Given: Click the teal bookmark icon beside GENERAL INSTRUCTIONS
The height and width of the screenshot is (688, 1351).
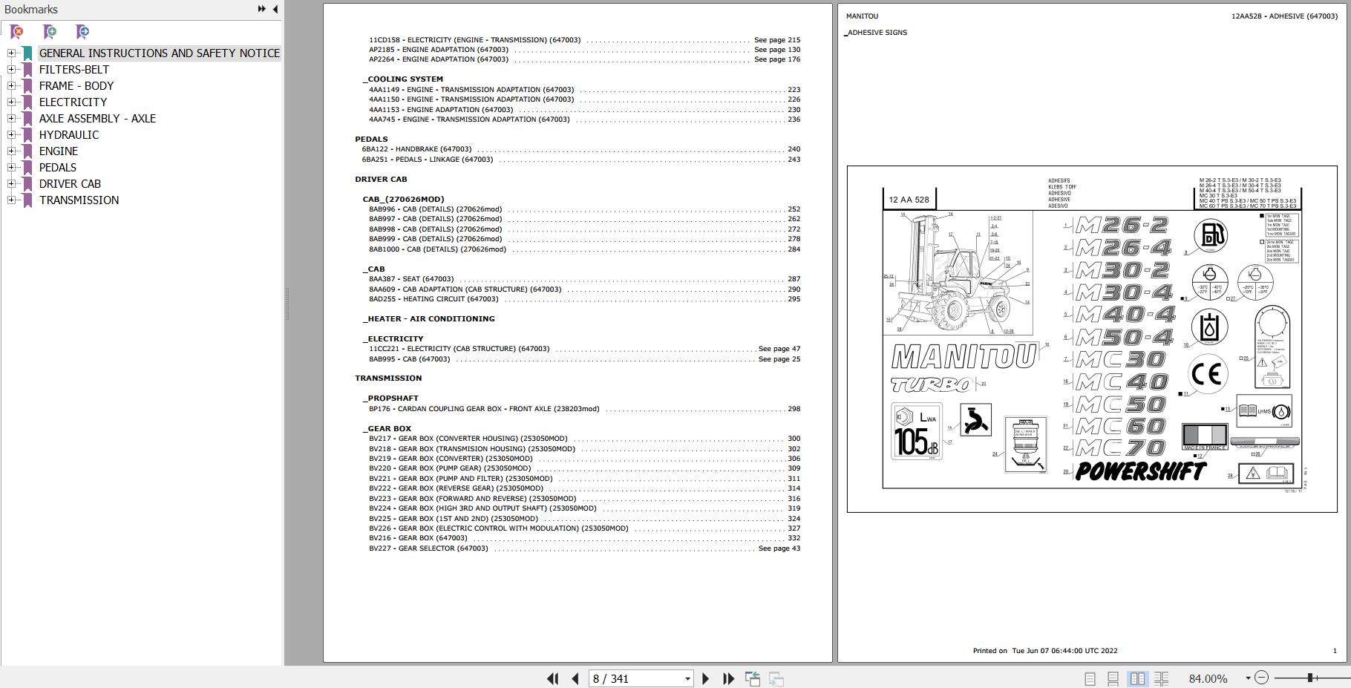Looking at the screenshot, I should pos(27,53).
